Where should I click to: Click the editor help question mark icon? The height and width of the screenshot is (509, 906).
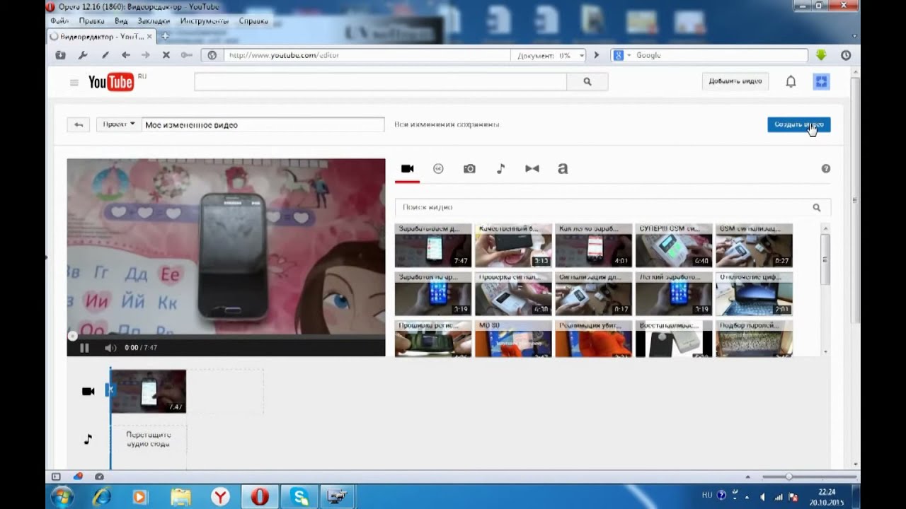point(825,169)
